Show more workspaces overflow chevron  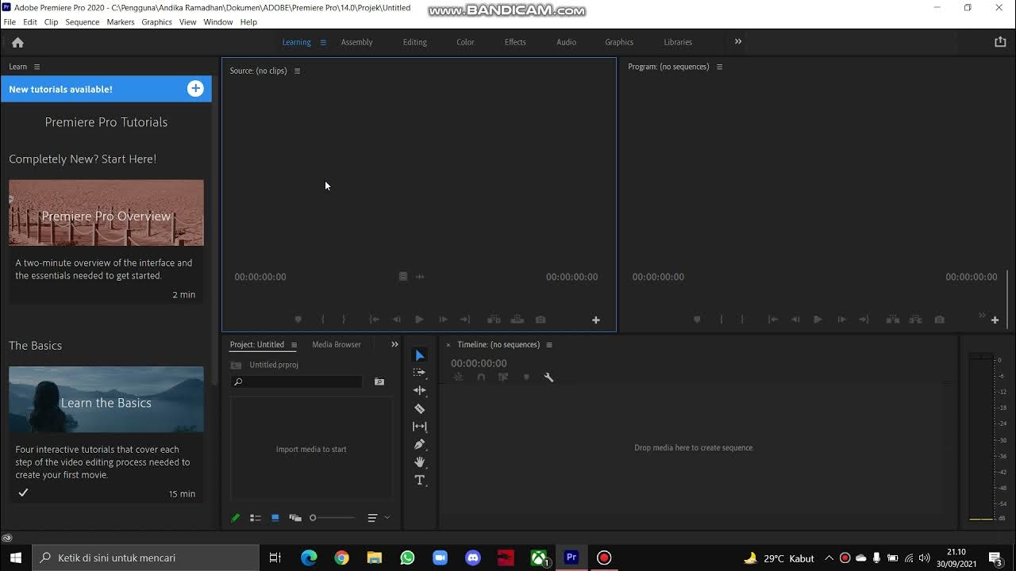coord(738,42)
